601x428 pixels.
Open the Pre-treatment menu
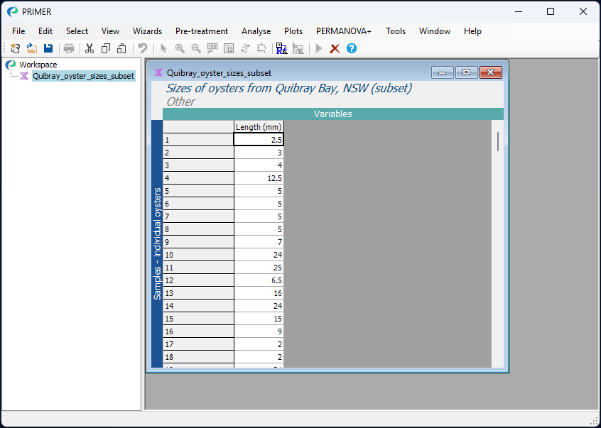point(202,31)
